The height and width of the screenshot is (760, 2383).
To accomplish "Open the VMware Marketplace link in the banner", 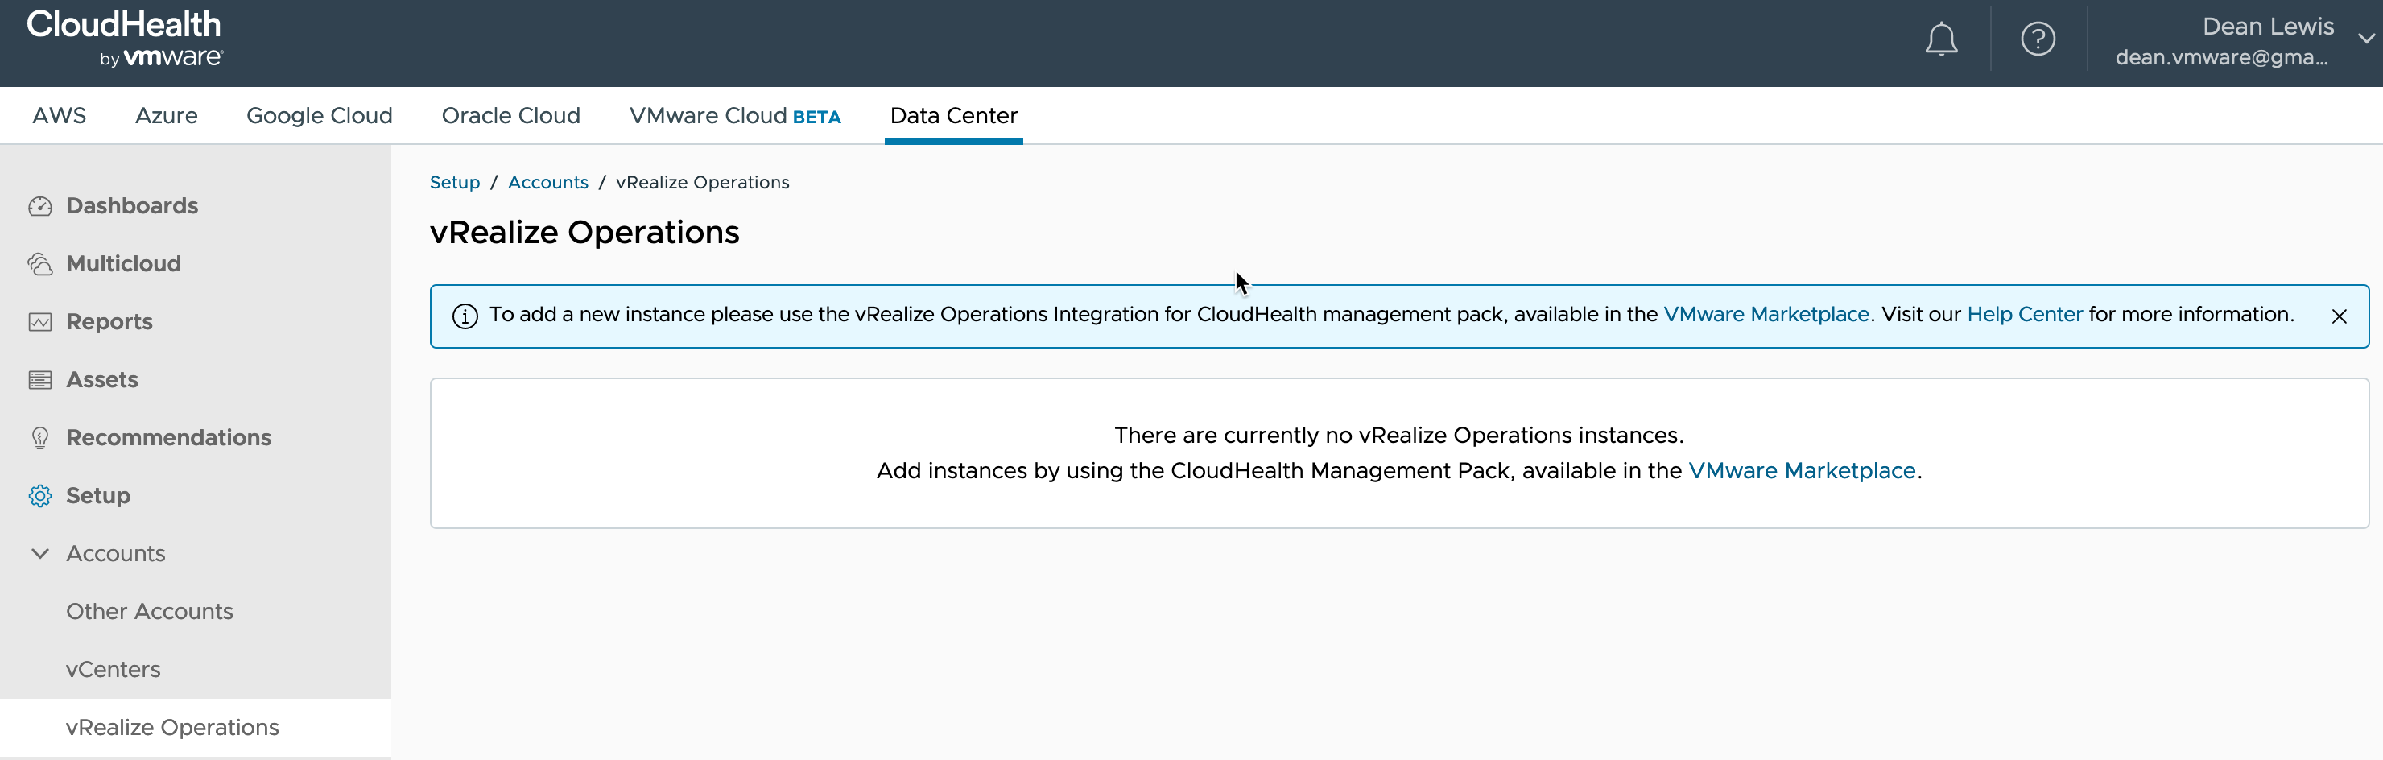I will [x=1766, y=314].
